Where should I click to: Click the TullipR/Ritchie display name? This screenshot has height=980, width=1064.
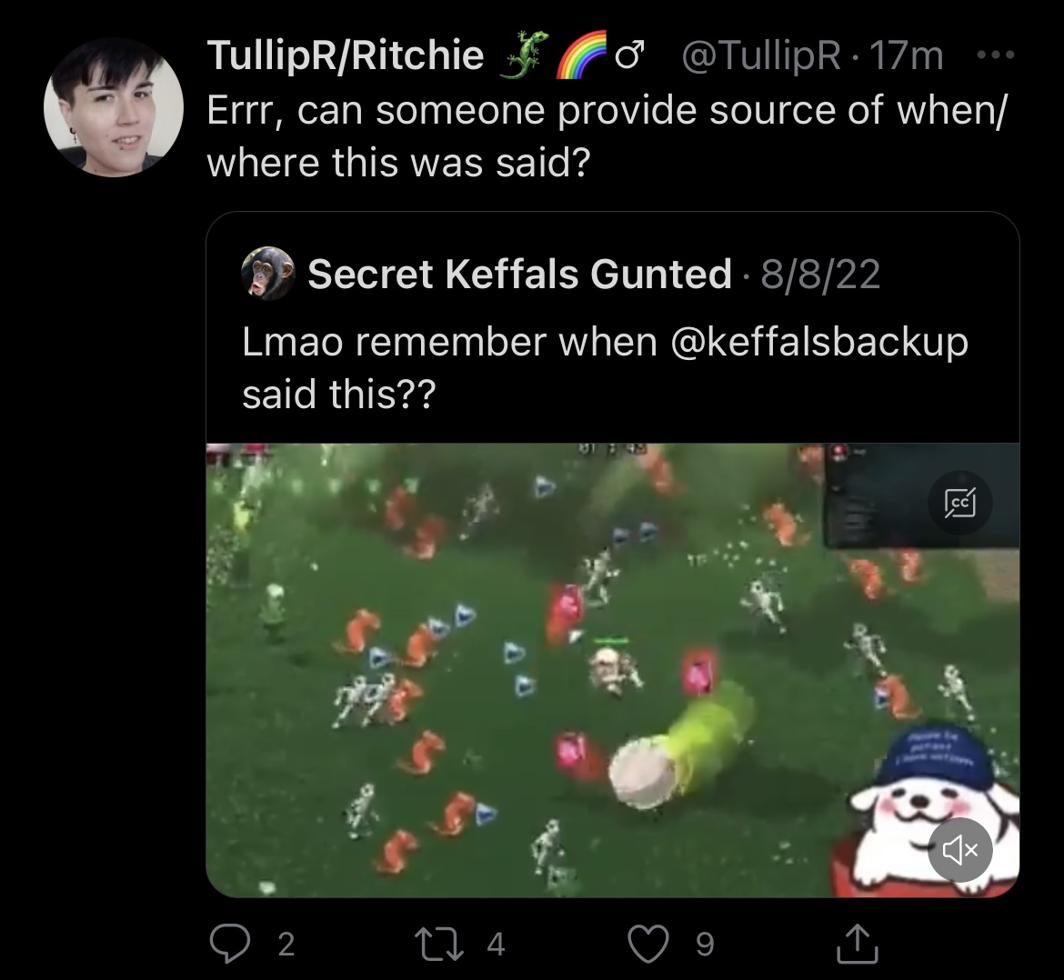[x=346, y=55]
